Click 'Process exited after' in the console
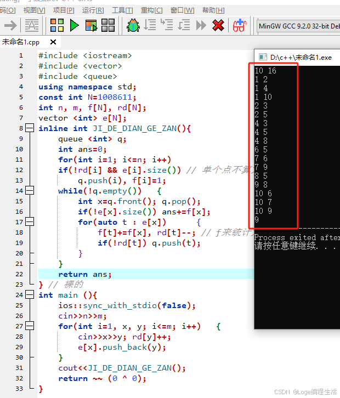 click(x=297, y=237)
